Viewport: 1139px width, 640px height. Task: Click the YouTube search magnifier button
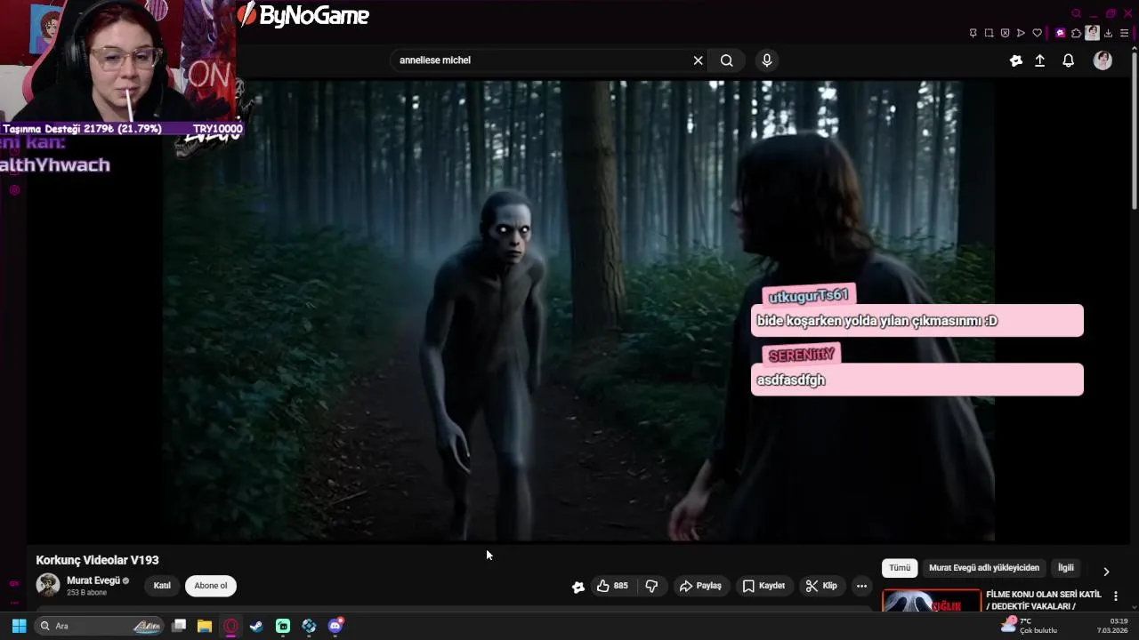point(727,60)
